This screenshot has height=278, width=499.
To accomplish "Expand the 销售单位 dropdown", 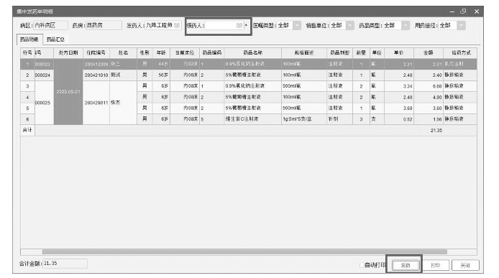I will (349, 25).
